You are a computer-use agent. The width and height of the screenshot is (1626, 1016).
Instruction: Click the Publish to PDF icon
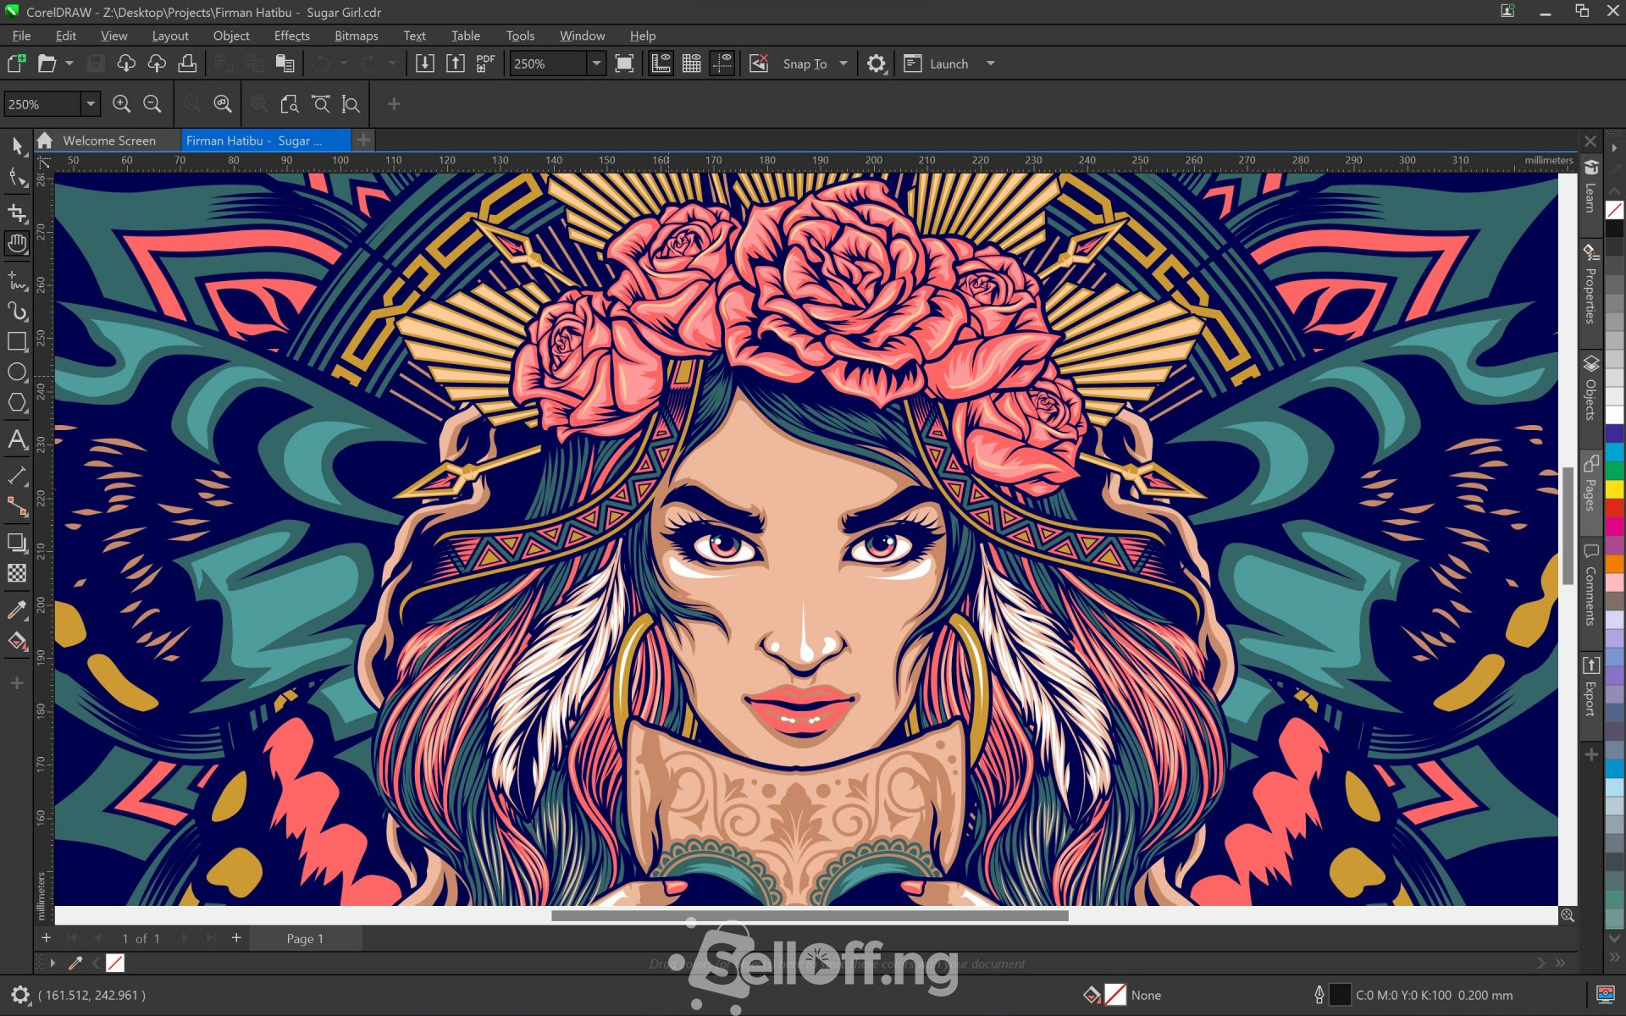(485, 63)
